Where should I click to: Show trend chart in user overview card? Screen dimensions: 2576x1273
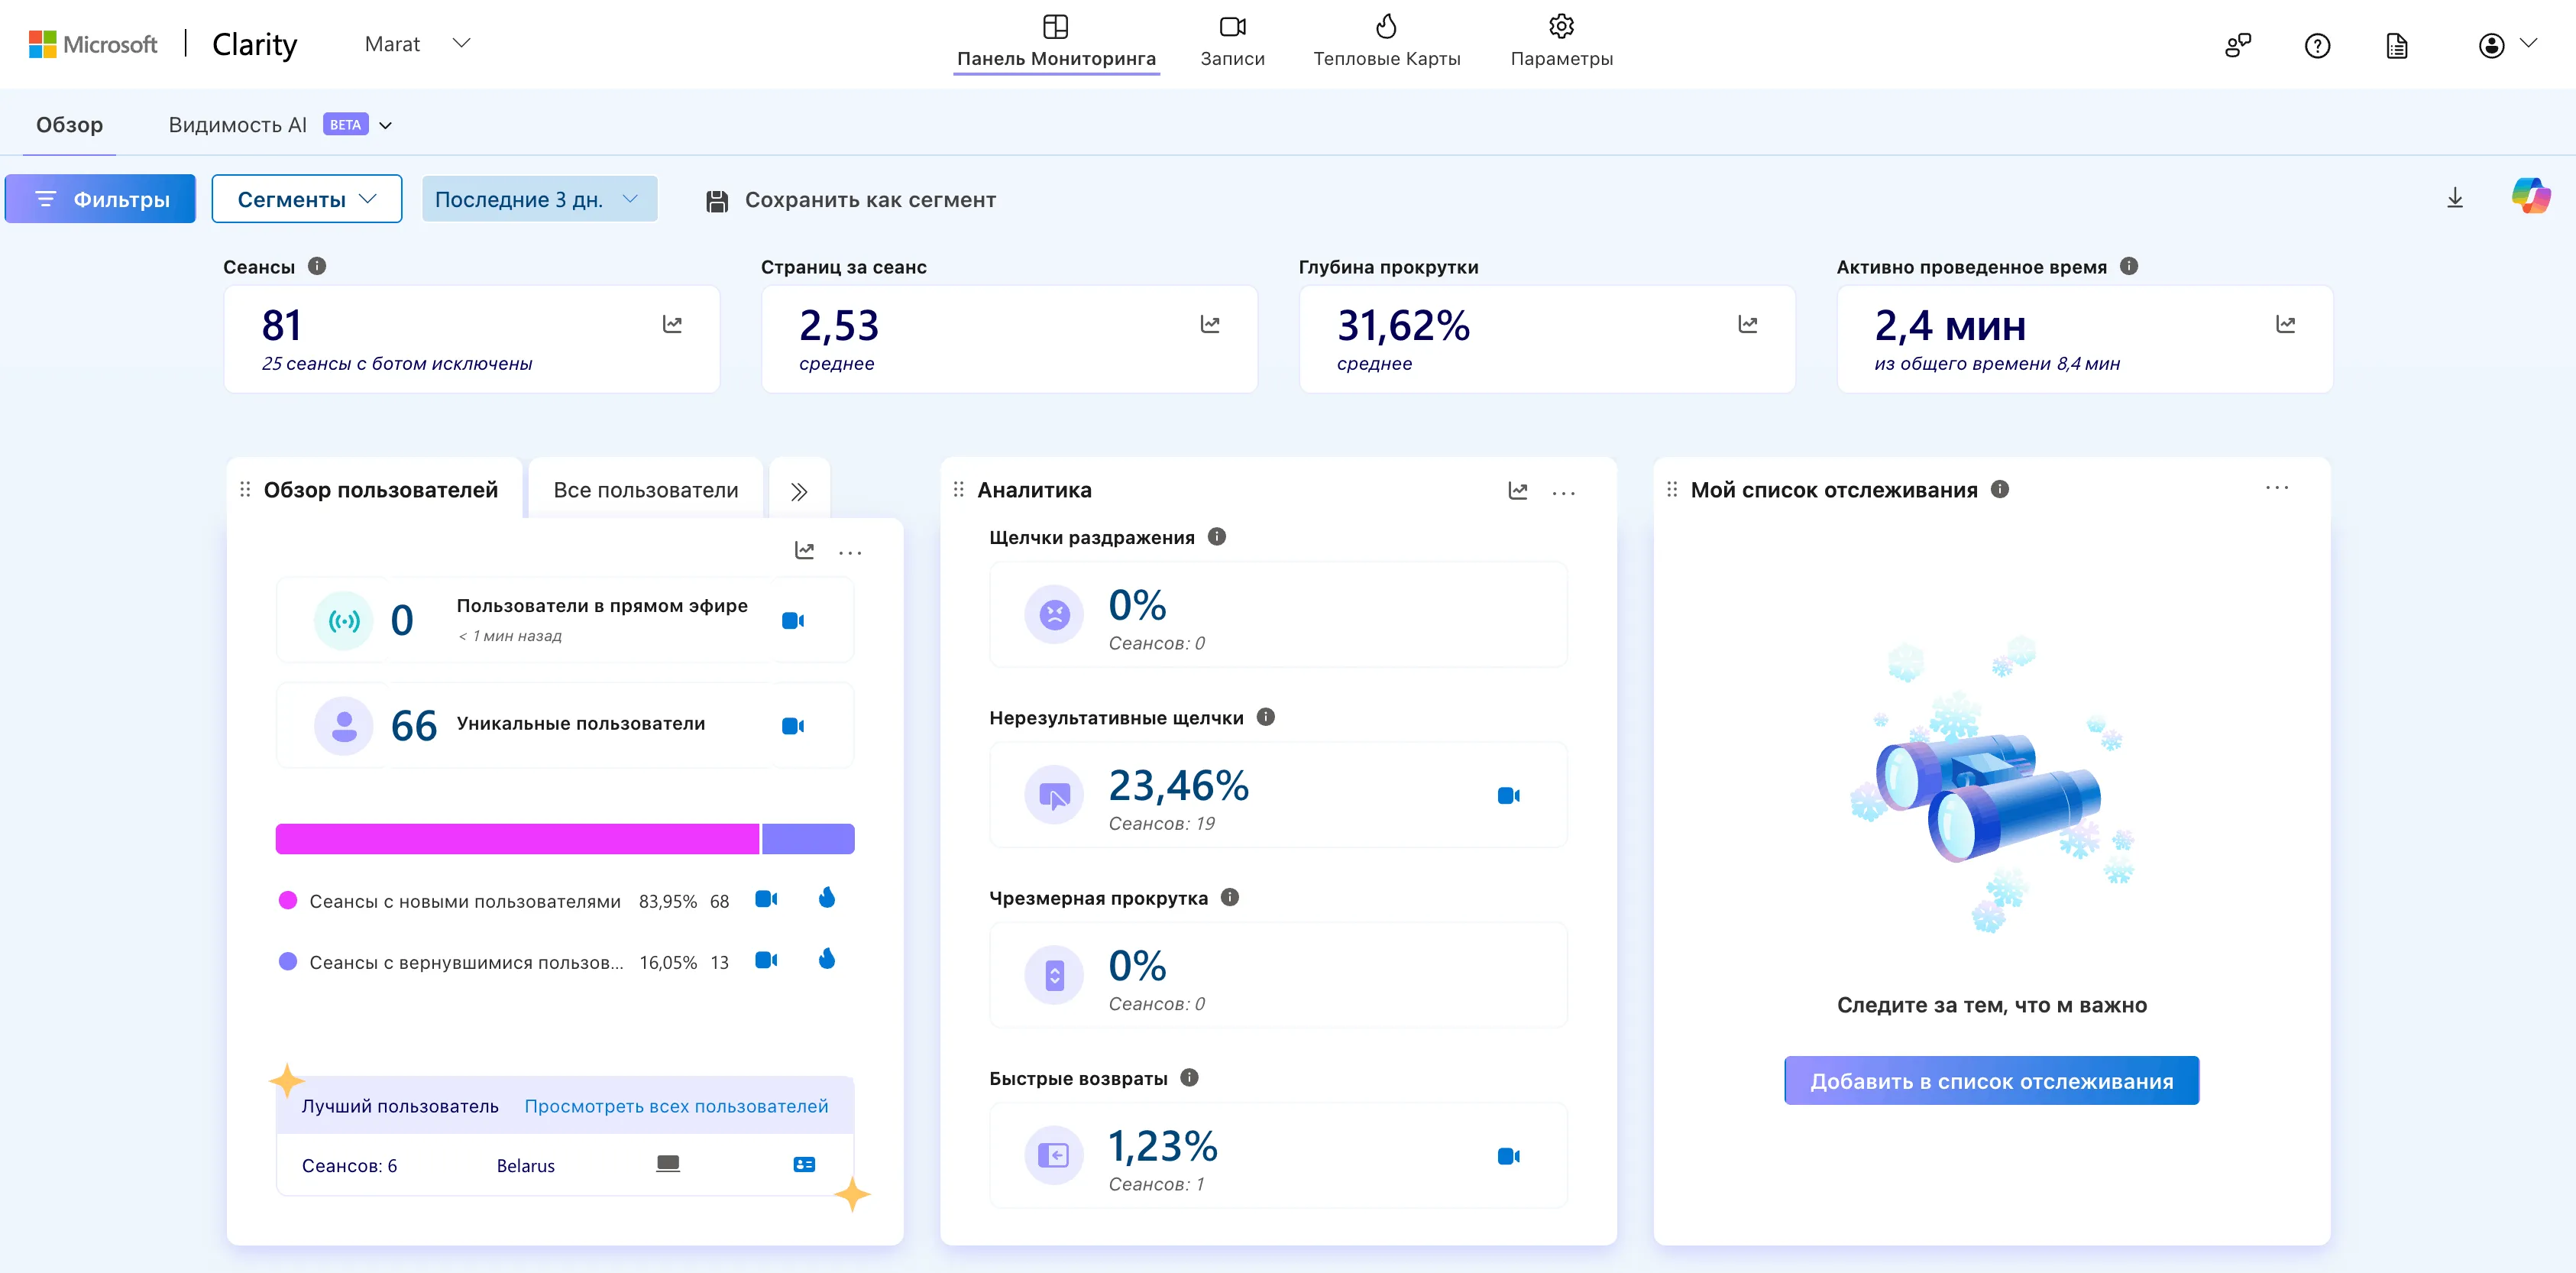point(804,551)
